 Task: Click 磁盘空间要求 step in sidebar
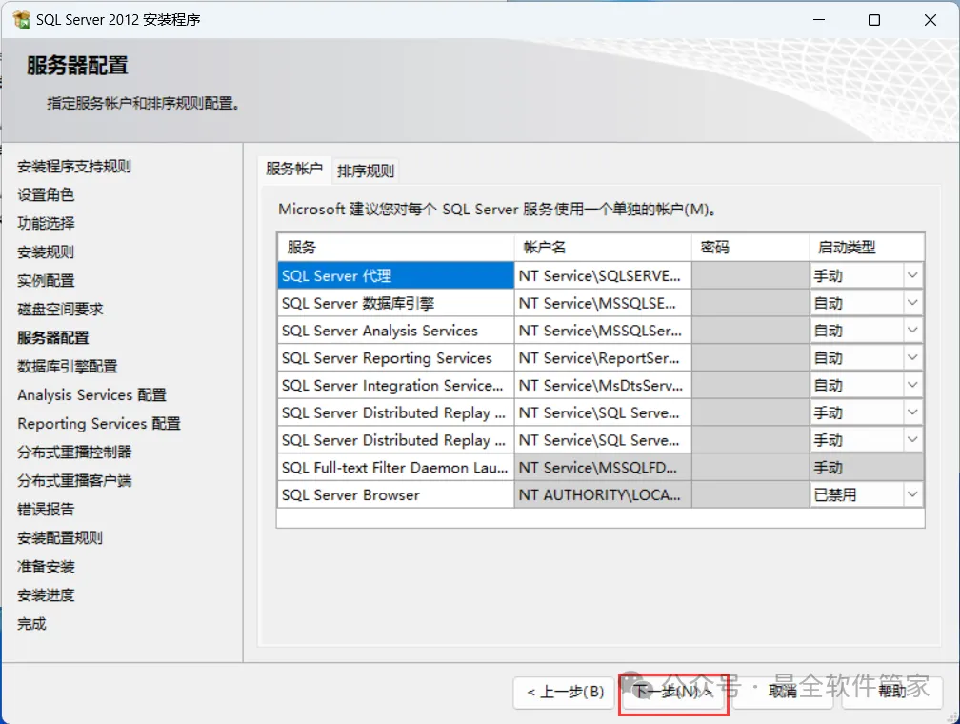(60, 310)
